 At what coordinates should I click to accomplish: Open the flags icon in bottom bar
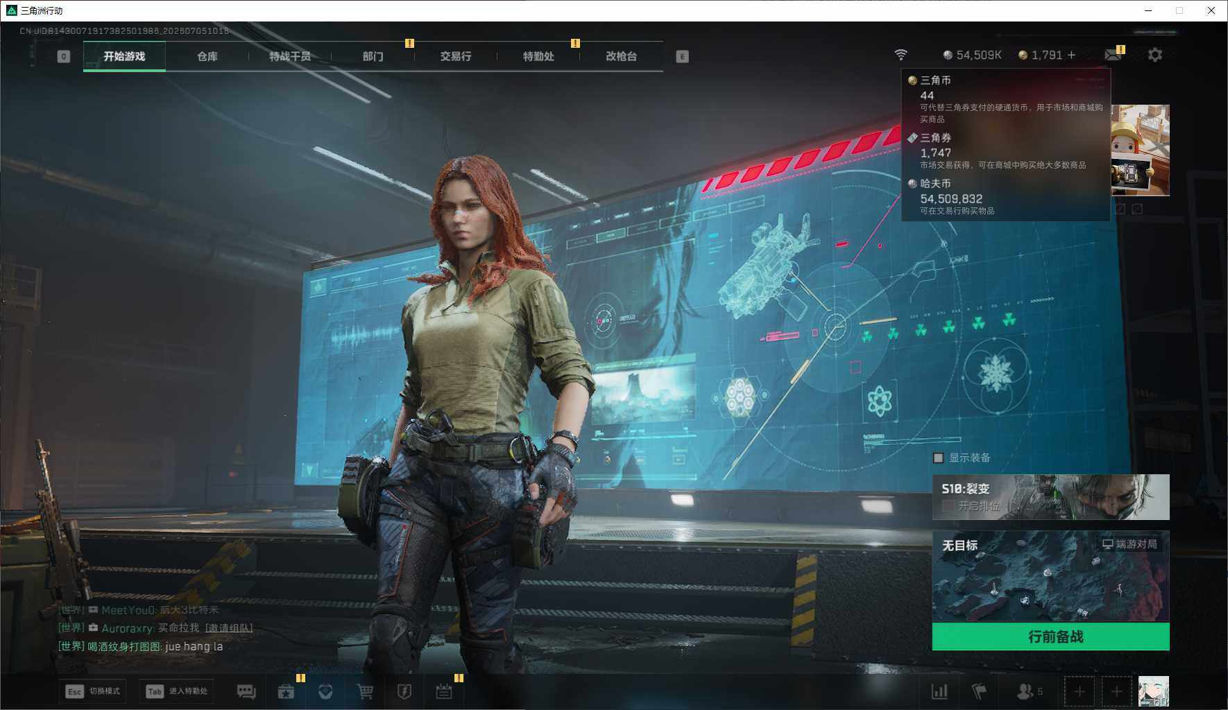click(979, 691)
